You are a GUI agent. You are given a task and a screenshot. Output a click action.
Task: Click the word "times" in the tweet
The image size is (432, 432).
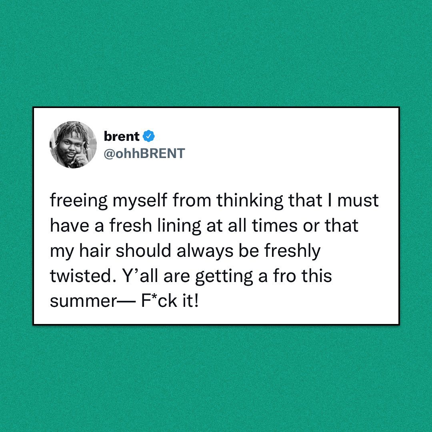tap(275, 226)
